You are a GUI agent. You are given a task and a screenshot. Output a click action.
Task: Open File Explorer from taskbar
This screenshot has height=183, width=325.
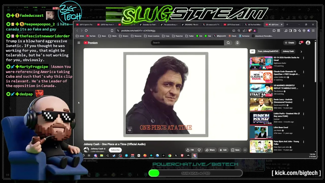(x=102, y=156)
